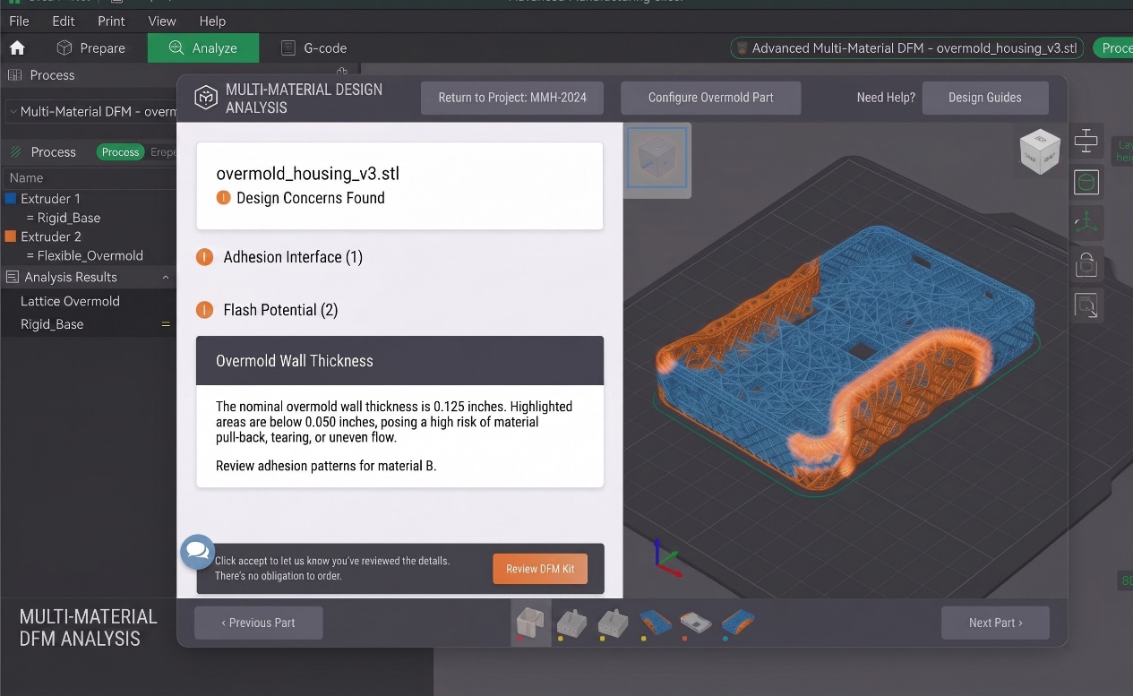Select the Overmold Wall Thickness header
Image resolution: width=1133 pixels, height=696 pixels.
[x=399, y=361]
